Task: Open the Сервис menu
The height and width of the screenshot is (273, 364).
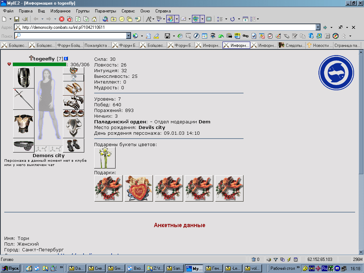Action: click(x=128, y=11)
